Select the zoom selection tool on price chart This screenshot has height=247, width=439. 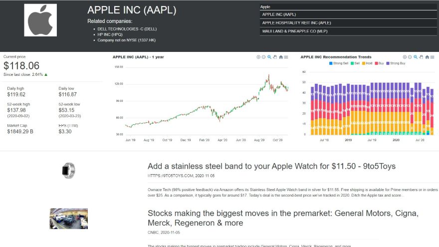point(269,57)
